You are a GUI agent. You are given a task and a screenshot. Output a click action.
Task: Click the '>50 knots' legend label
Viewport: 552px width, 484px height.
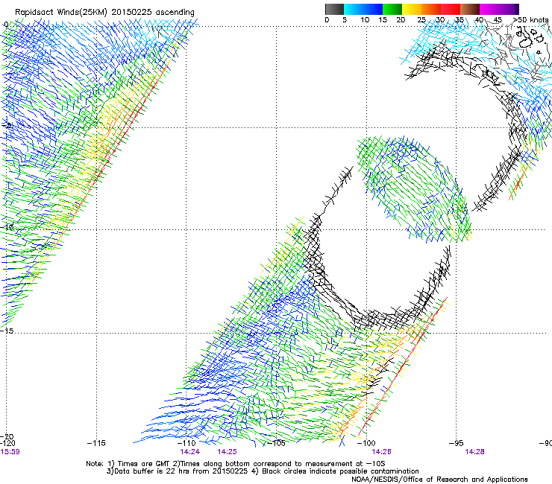coord(530,19)
